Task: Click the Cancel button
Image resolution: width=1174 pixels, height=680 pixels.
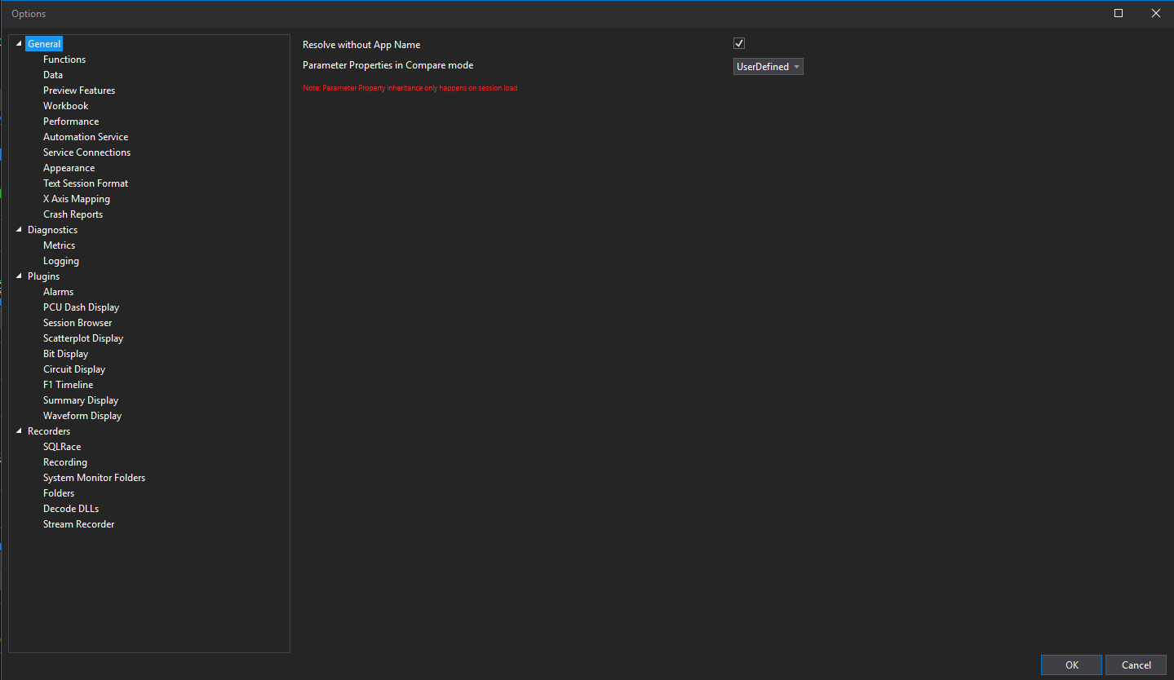Action: (1136, 665)
